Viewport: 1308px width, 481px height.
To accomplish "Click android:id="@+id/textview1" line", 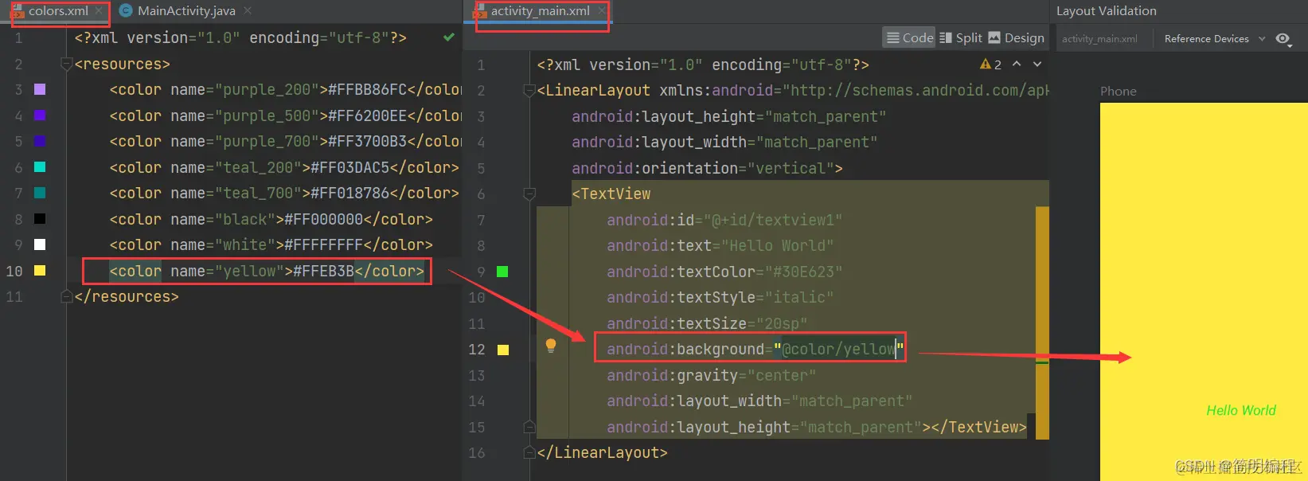I will point(724,220).
